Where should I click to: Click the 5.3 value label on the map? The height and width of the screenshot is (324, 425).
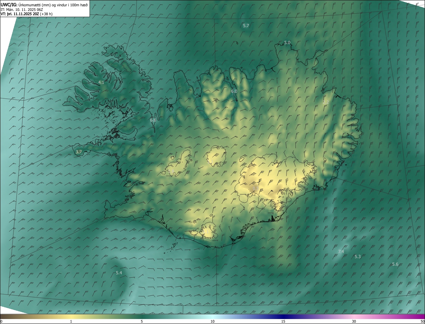pos(358,256)
